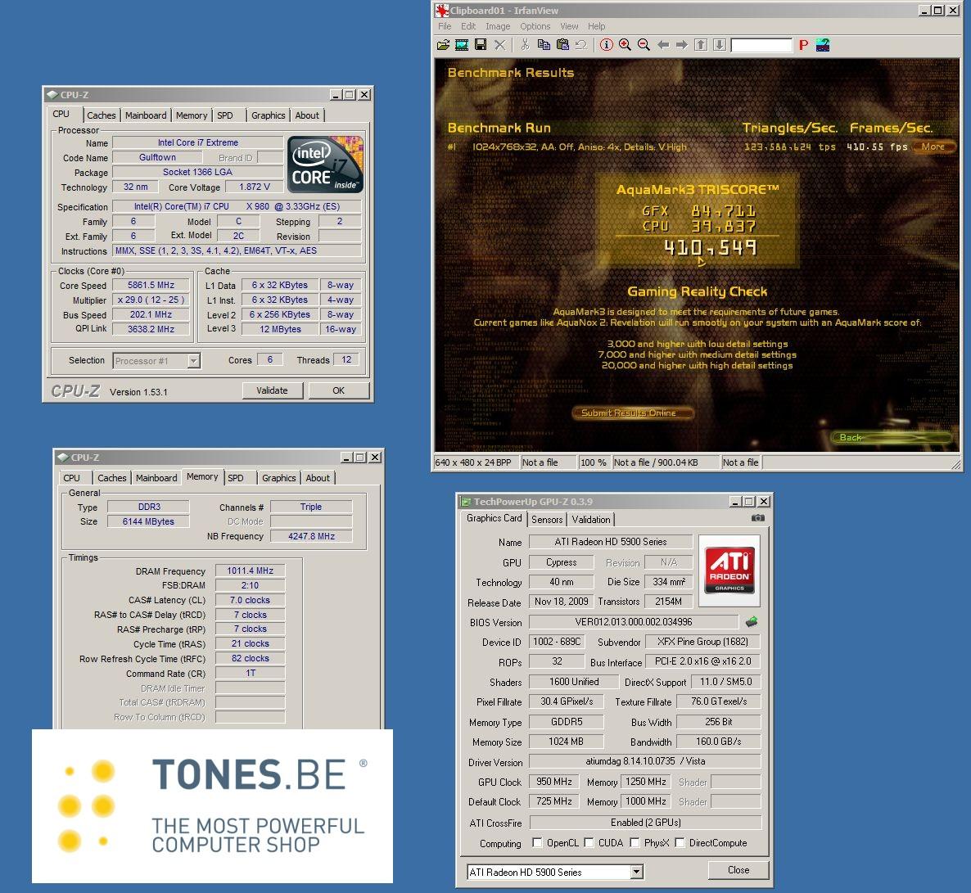This screenshot has height=893, width=971.
Task: Open the IrfanView View menu
Action: pos(569,26)
